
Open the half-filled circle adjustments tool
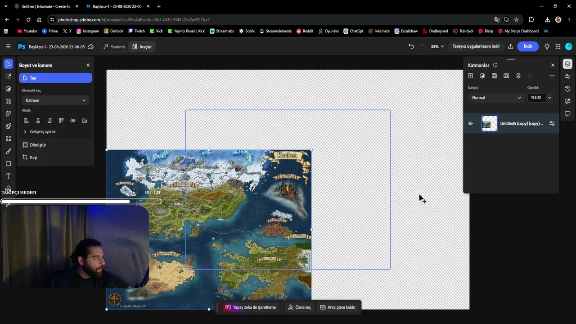pos(8,89)
